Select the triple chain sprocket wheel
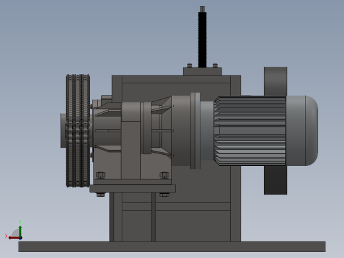 pyautogui.click(x=78, y=131)
